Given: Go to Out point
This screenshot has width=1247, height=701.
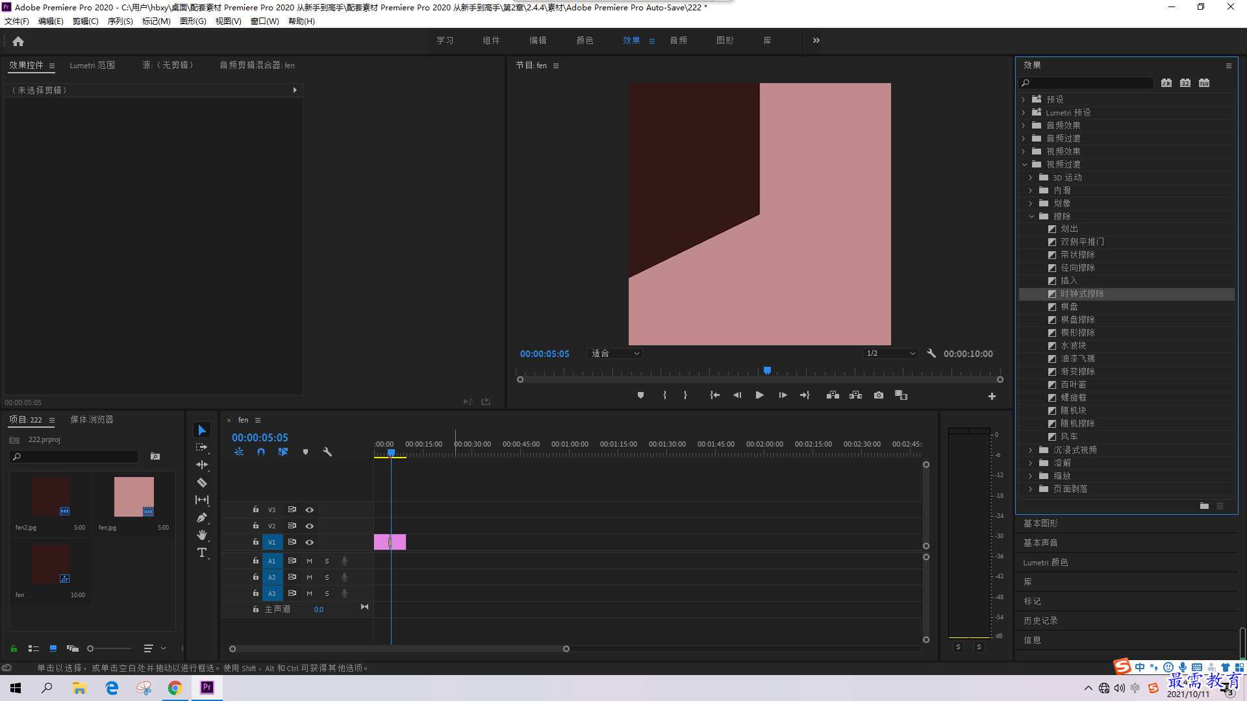Looking at the screenshot, I should [805, 395].
